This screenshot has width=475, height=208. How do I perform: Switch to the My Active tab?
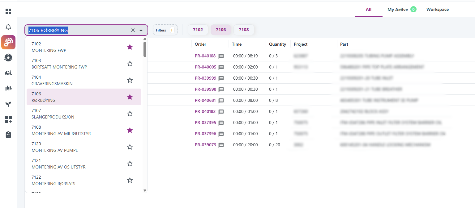tap(402, 10)
